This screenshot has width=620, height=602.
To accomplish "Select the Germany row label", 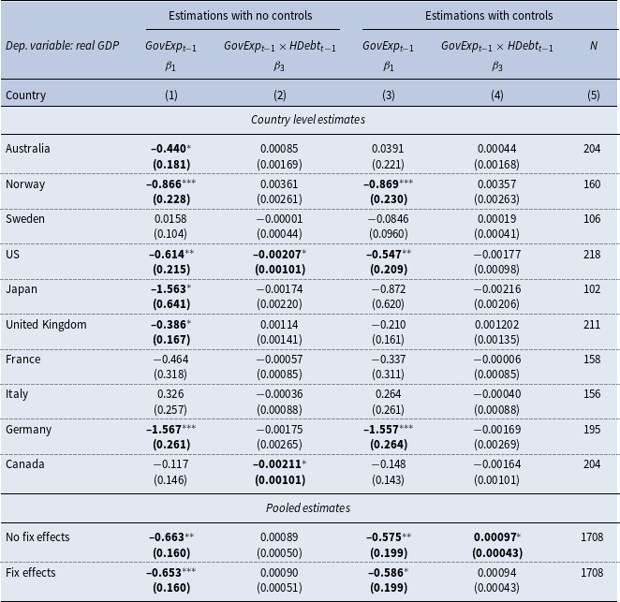I will pyautogui.click(x=29, y=429).
